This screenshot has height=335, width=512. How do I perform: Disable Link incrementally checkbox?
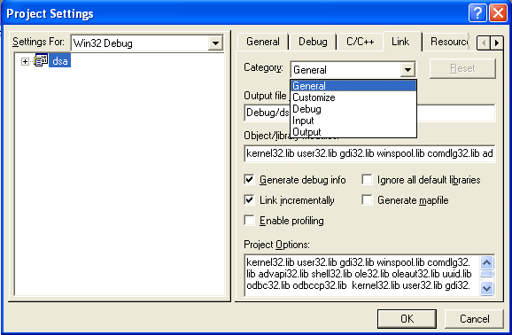[249, 199]
